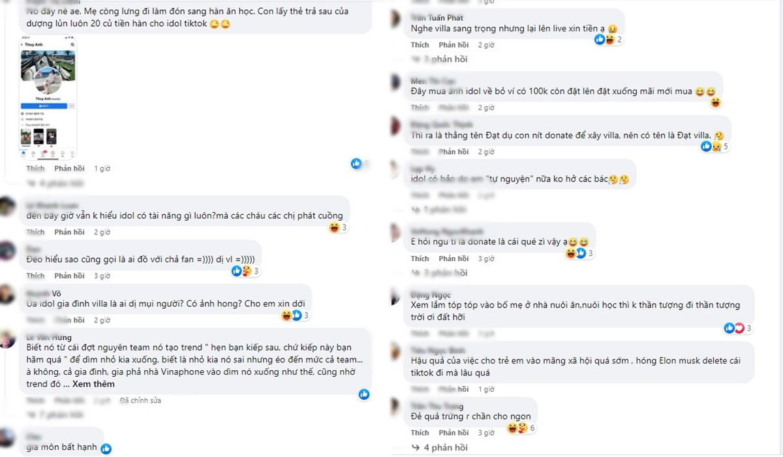Click laughing reaction on 'Đây mua ảnh idol' comment

(x=716, y=102)
